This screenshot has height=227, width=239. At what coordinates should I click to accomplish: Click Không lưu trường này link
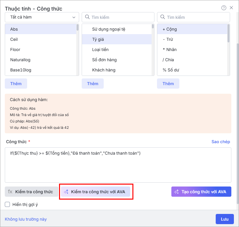[26, 219]
